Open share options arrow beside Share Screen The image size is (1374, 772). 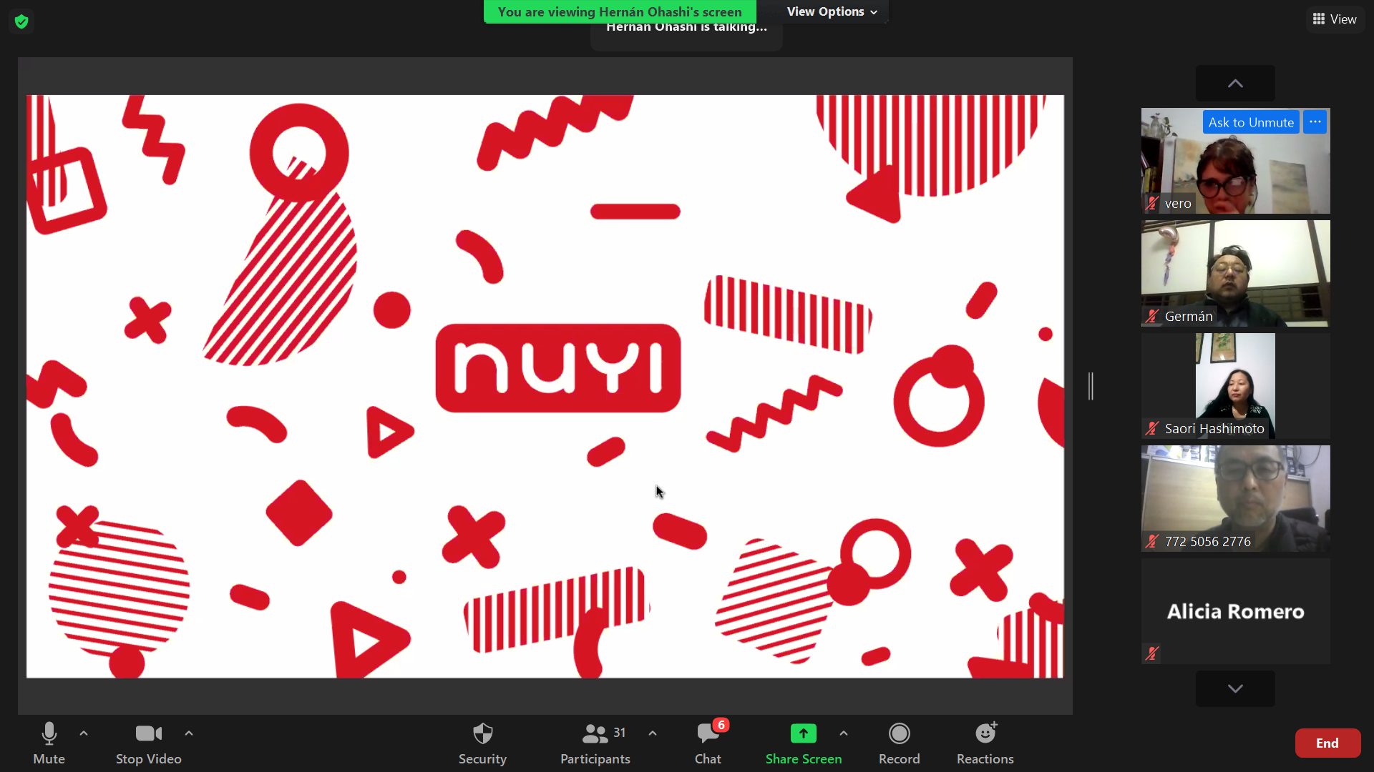click(x=844, y=733)
